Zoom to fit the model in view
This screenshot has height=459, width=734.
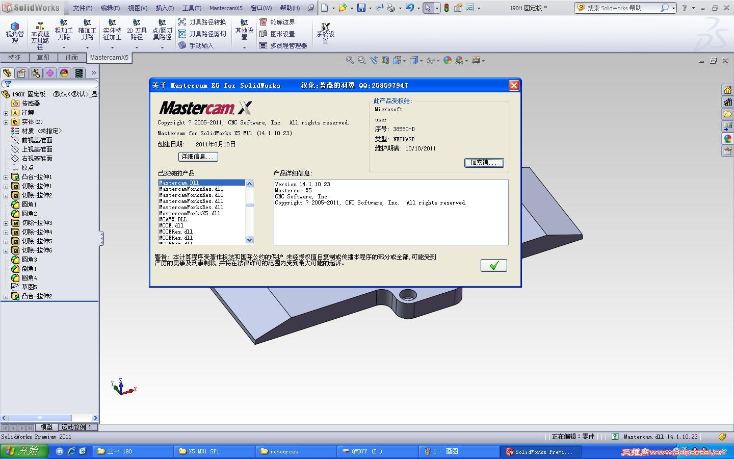click(350, 60)
